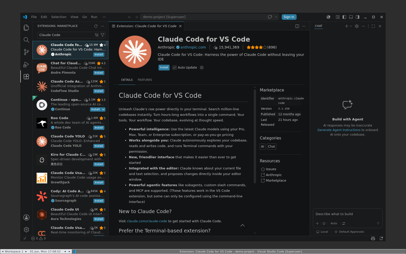Open chat settings gear icon
The width and height of the screenshot is (406, 254).
(357, 26)
